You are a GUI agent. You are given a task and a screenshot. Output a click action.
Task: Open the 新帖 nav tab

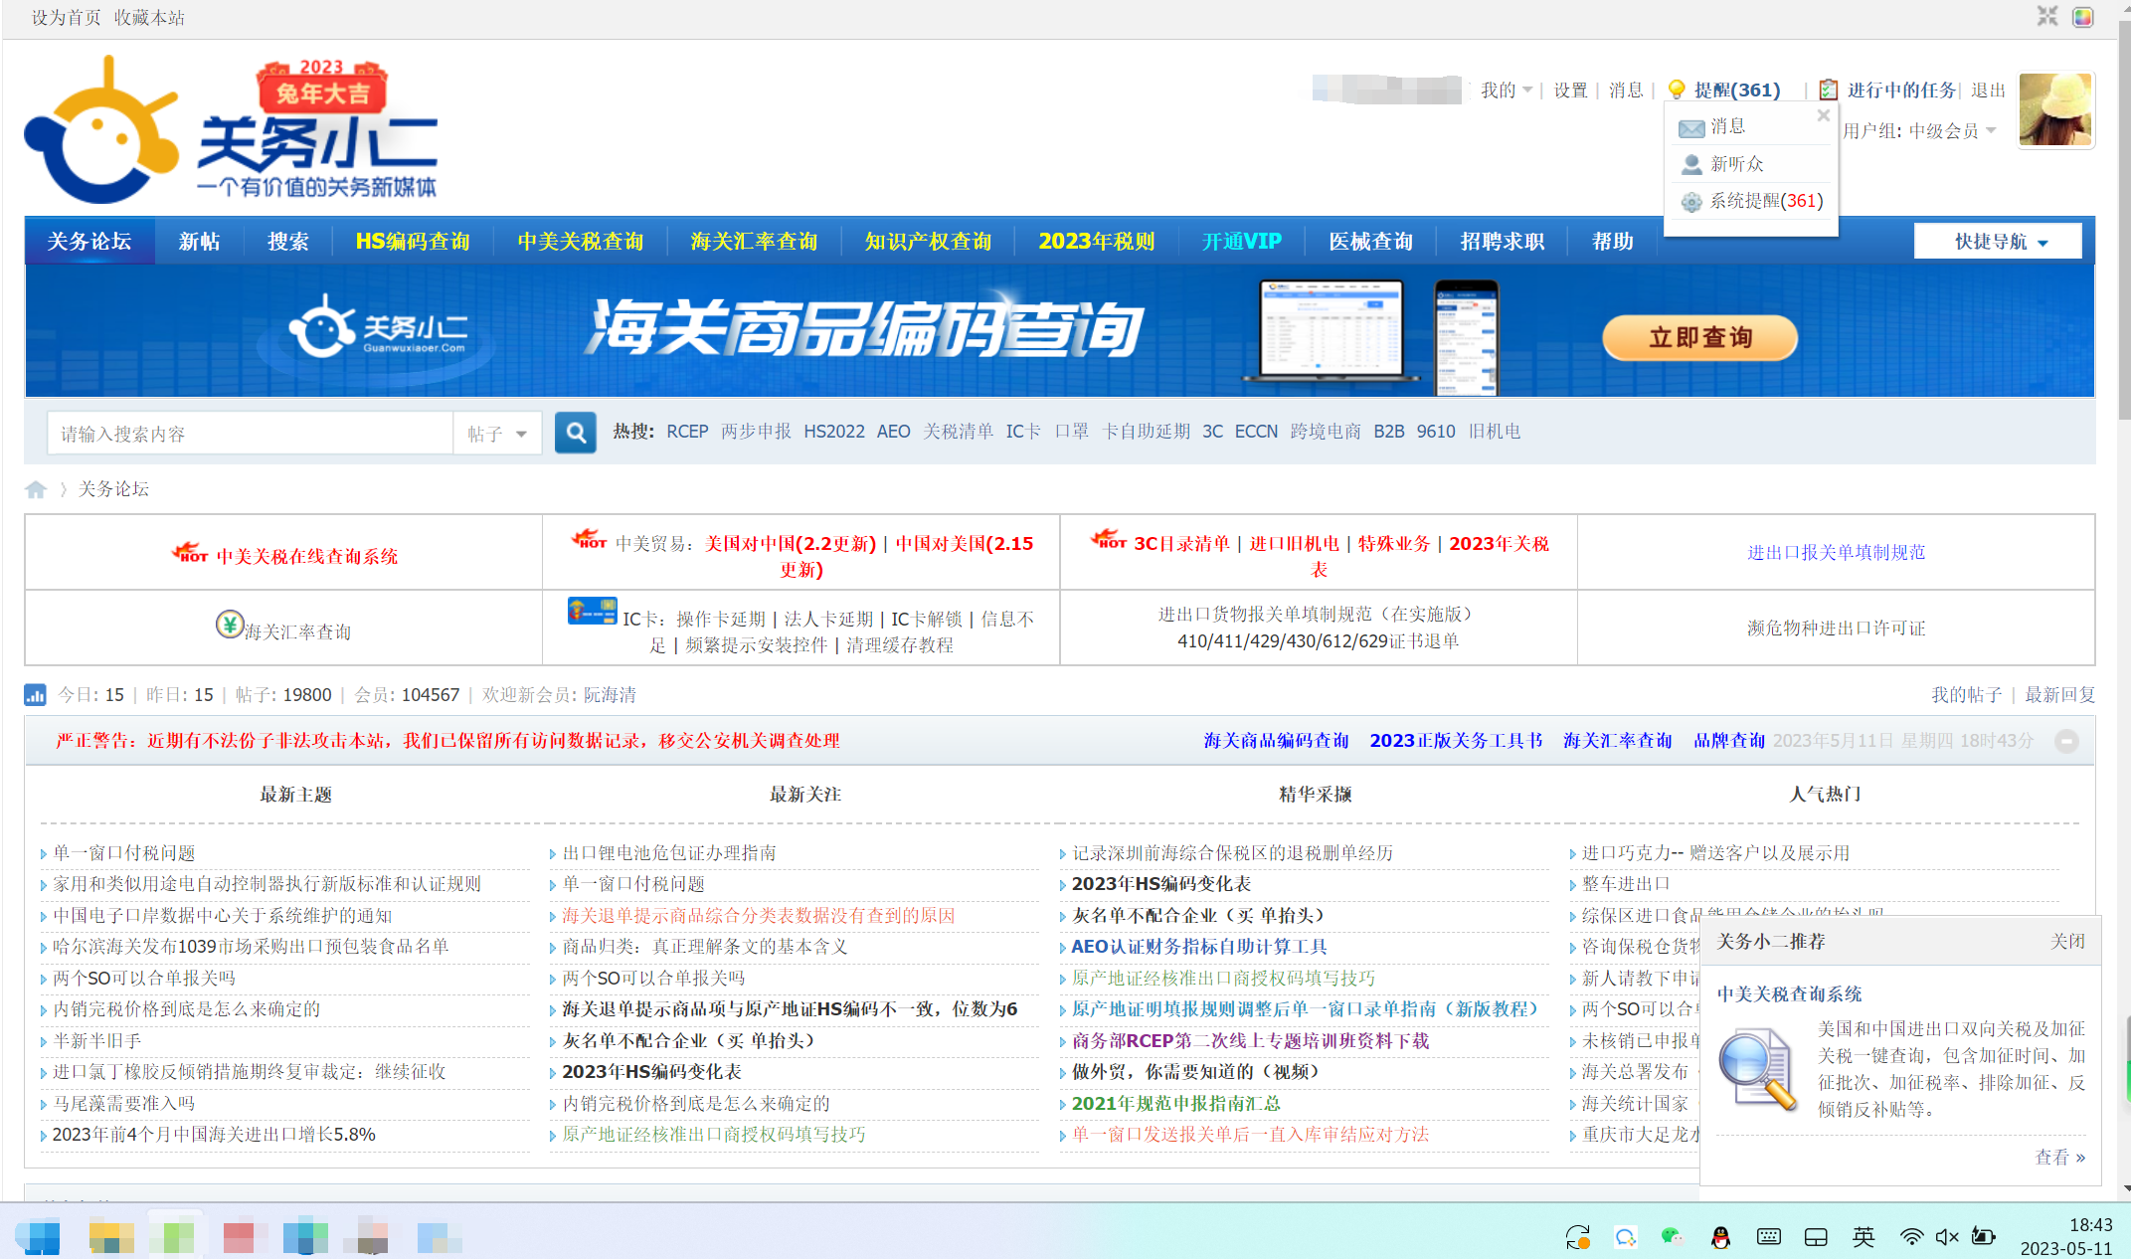pos(199,242)
